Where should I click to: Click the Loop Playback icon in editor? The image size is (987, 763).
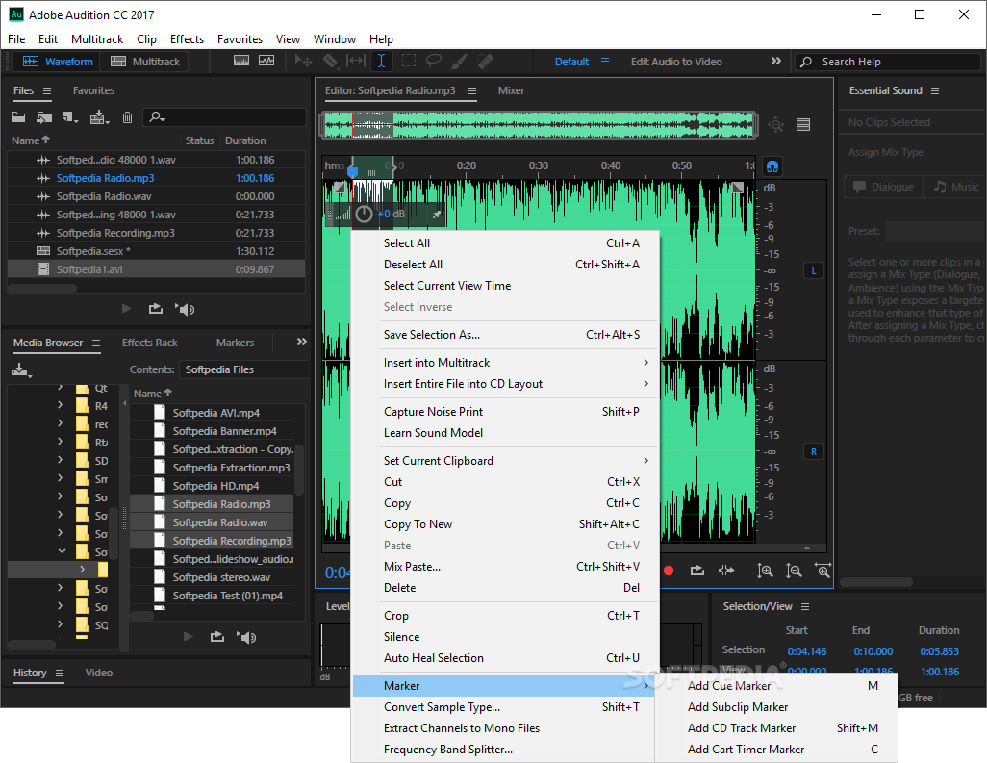pyautogui.click(x=696, y=571)
